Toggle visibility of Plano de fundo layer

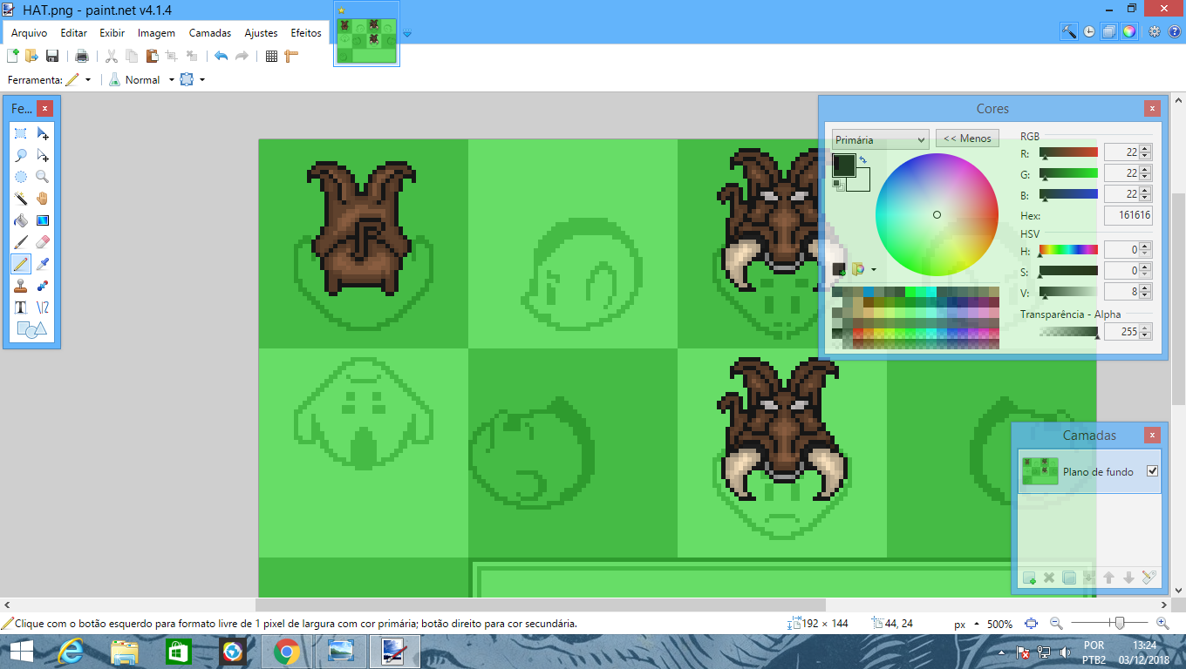tap(1152, 471)
